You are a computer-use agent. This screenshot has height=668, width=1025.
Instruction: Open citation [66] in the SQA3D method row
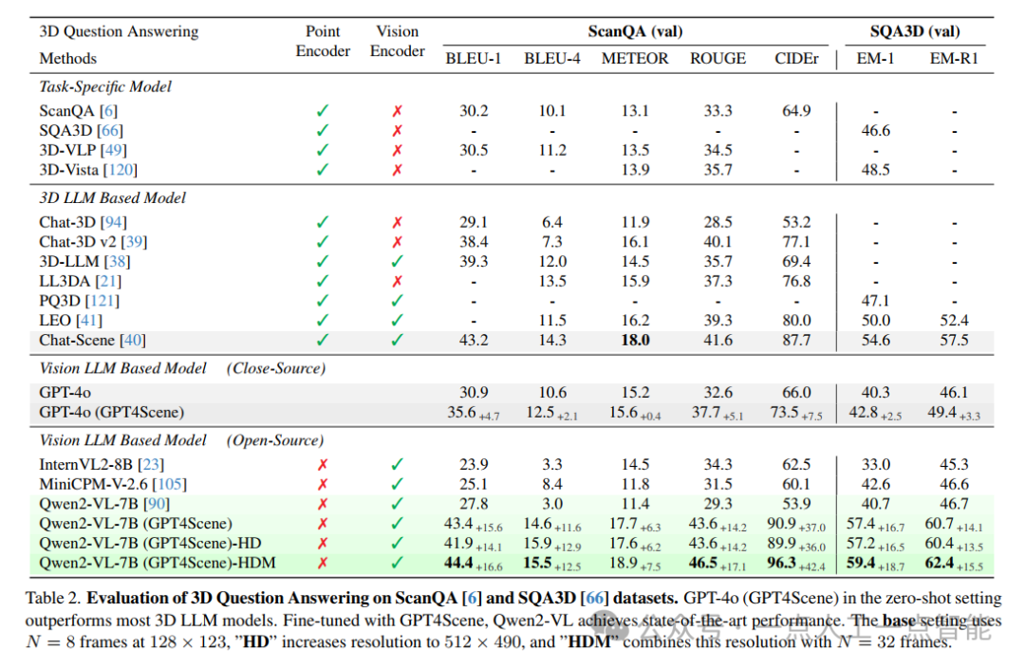tap(110, 130)
